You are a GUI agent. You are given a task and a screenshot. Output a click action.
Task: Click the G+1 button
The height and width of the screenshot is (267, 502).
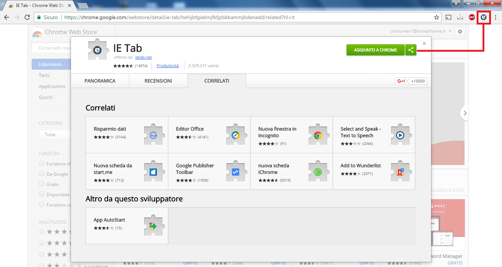(401, 81)
